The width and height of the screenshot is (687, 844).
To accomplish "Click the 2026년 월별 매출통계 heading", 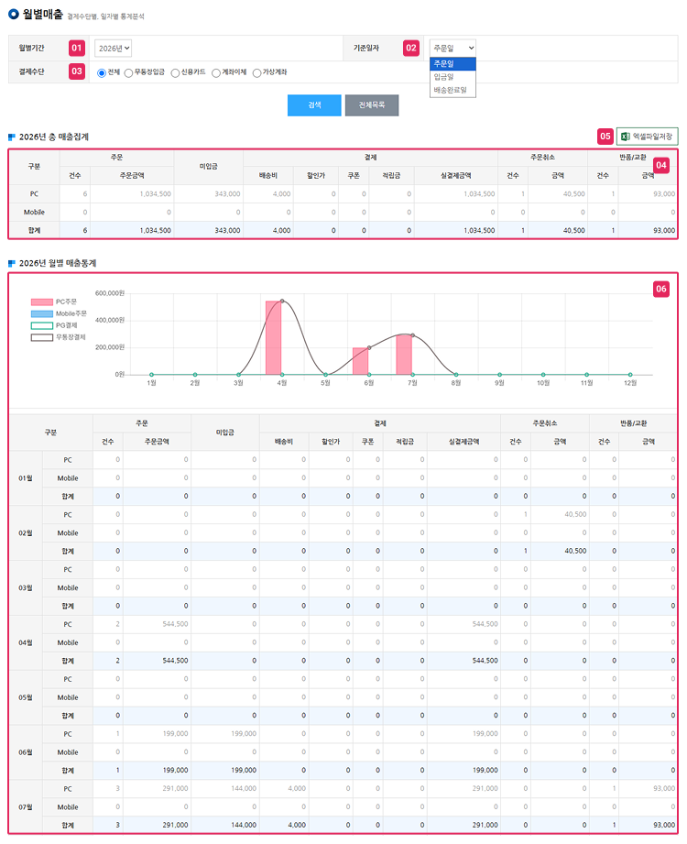I will (x=58, y=263).
